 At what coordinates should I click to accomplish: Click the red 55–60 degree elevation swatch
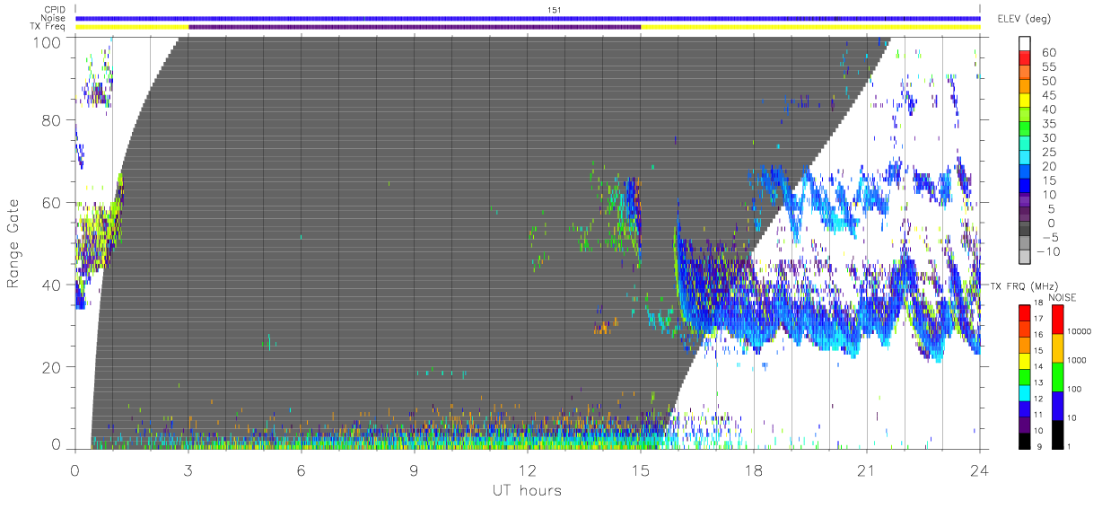pyautogui.click(x=1027, y=59)
